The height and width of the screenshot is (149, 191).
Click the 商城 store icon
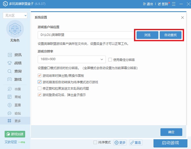pos(10,97)
